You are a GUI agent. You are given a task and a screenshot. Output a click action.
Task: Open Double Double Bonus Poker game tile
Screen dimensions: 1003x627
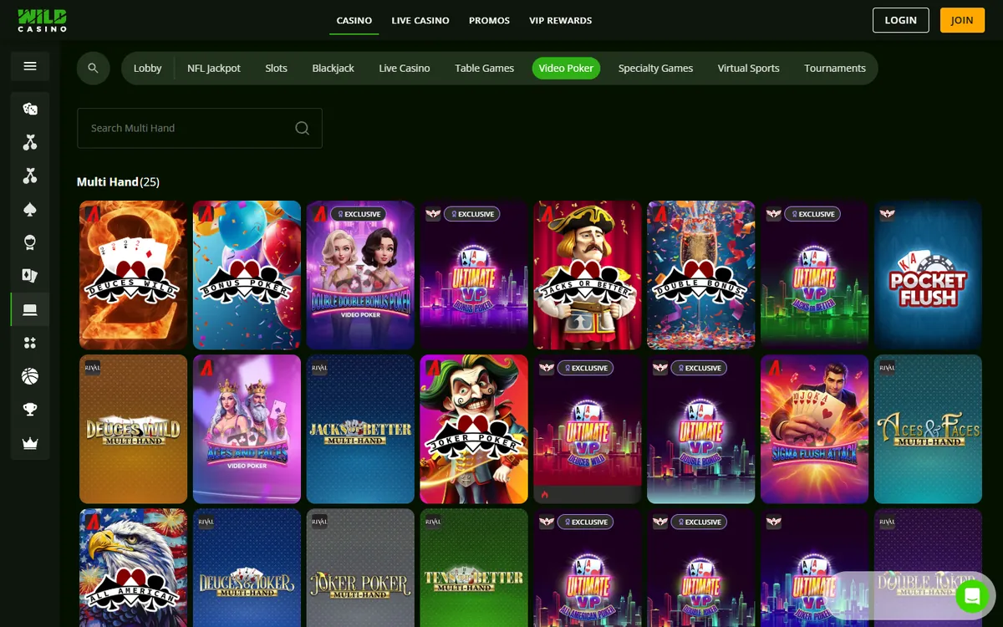[360, 275]
